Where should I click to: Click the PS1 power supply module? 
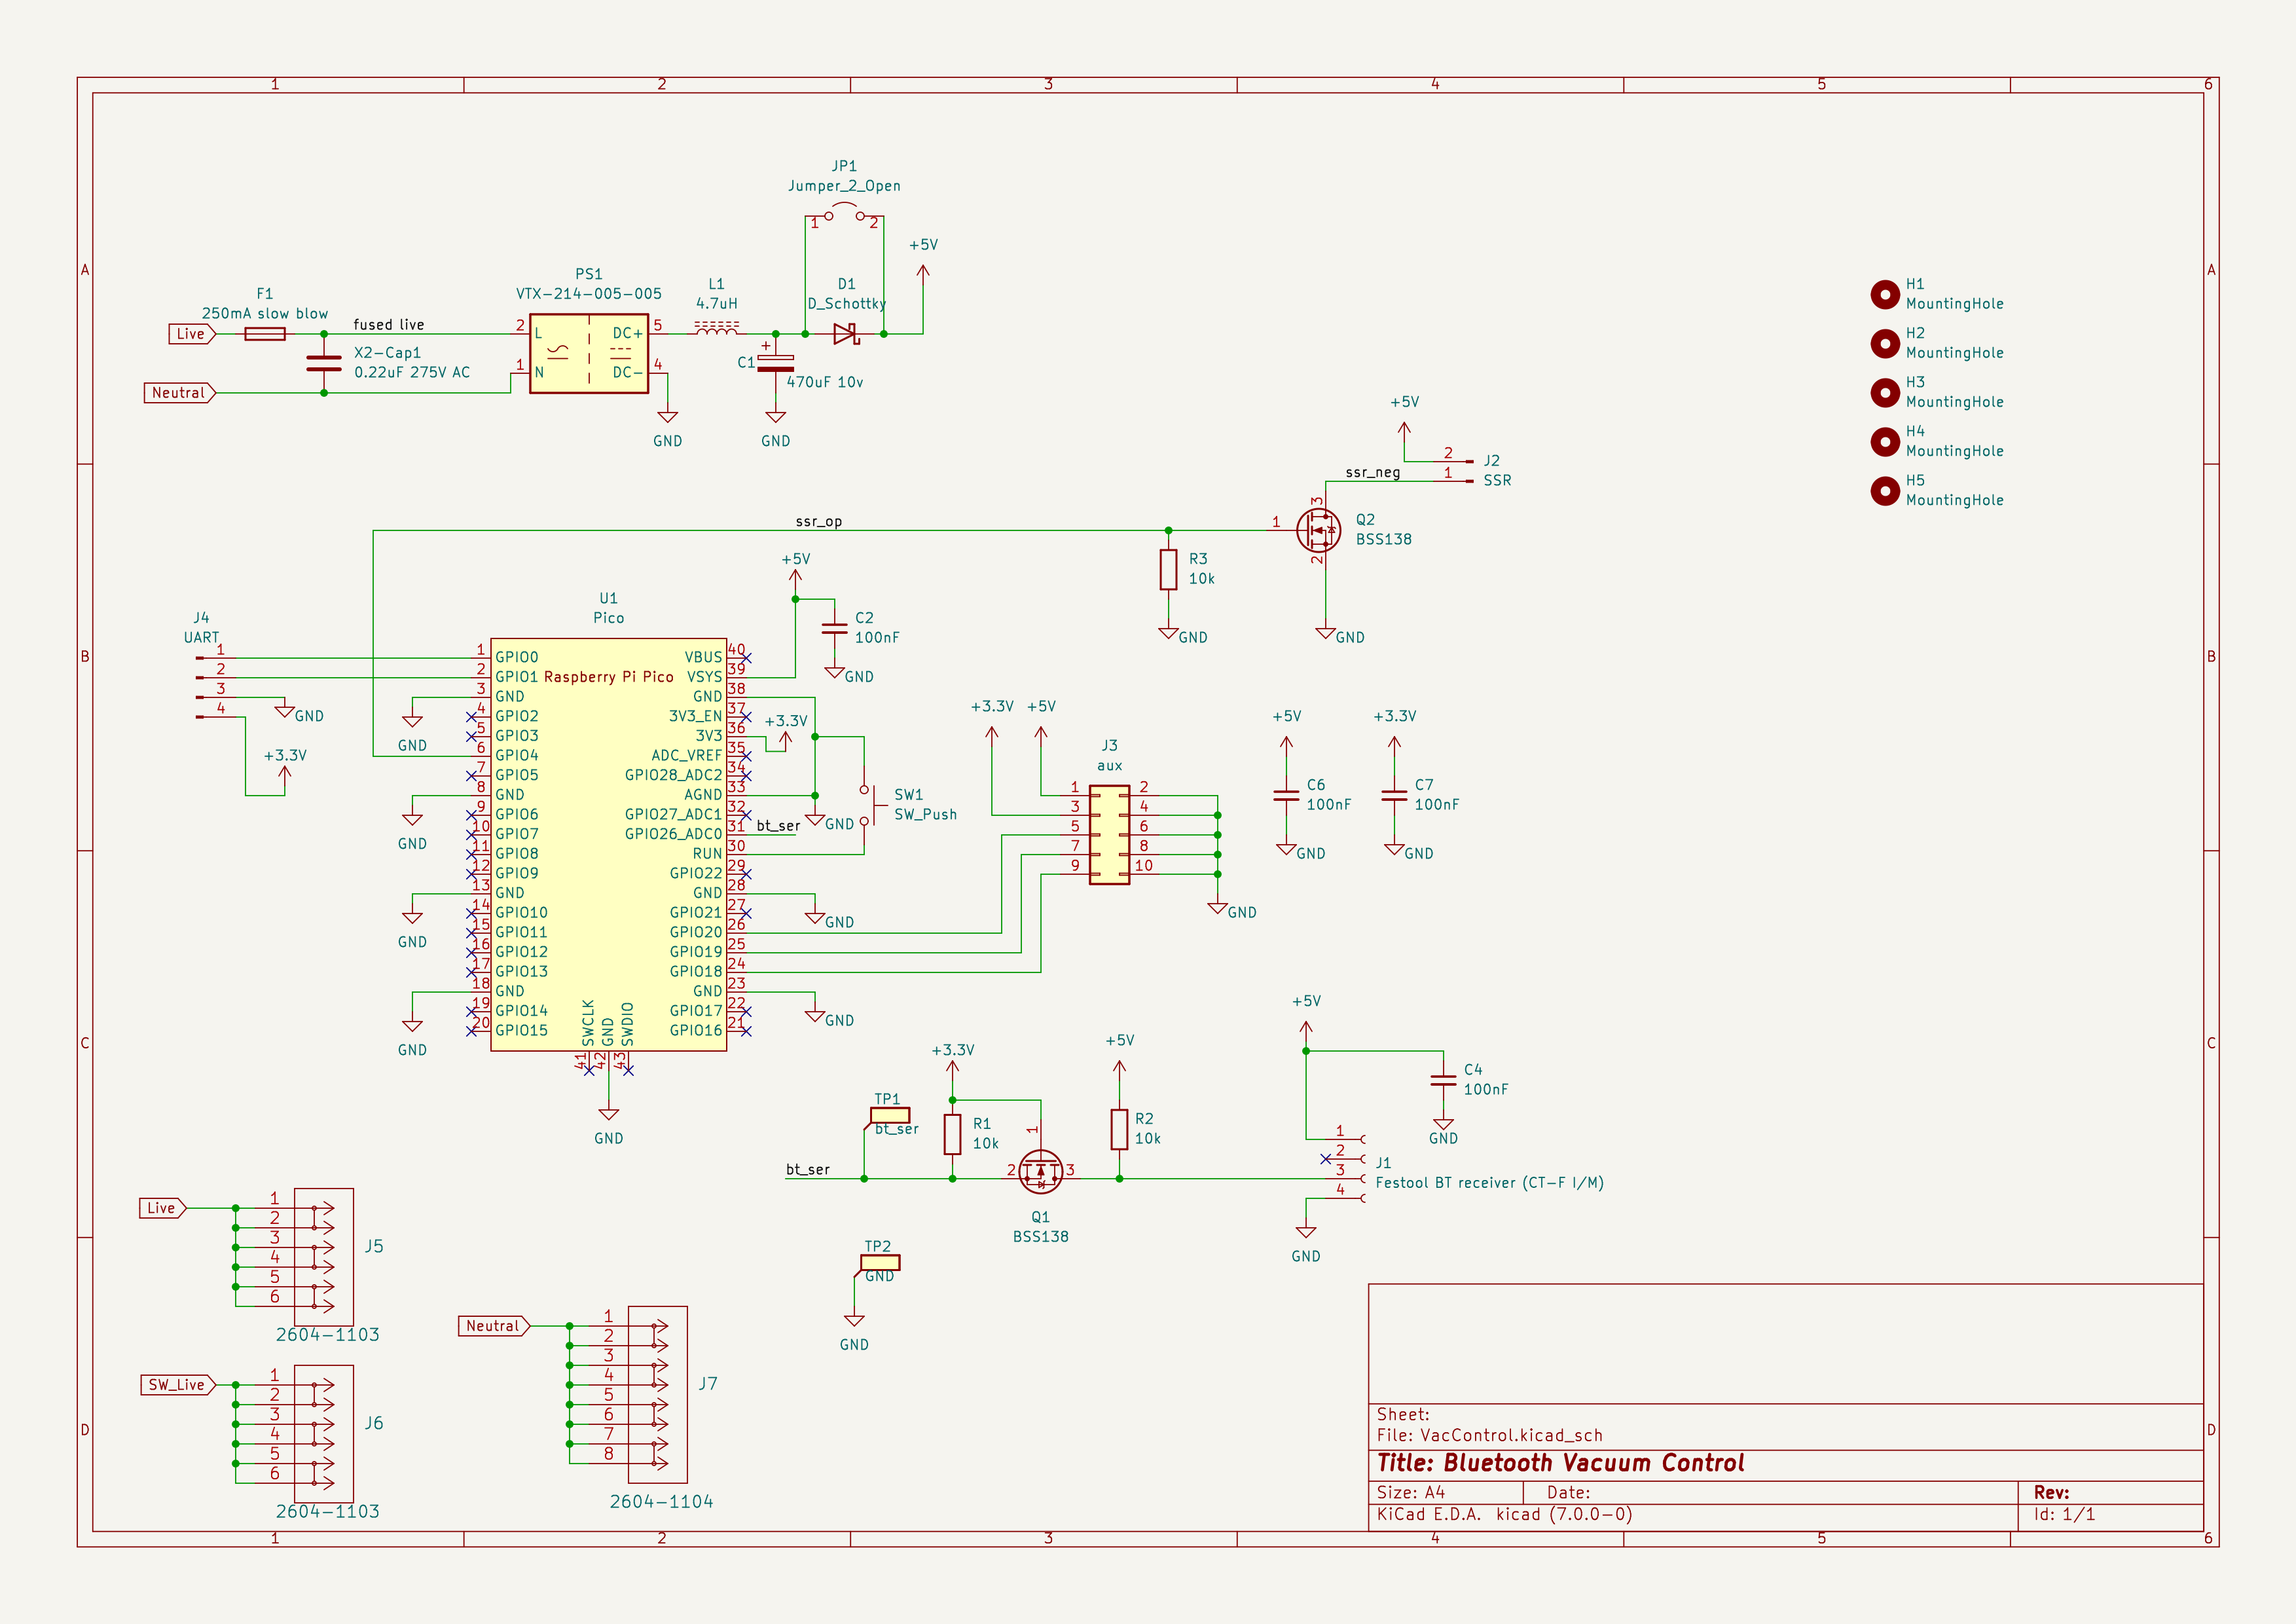coord(589,353)
